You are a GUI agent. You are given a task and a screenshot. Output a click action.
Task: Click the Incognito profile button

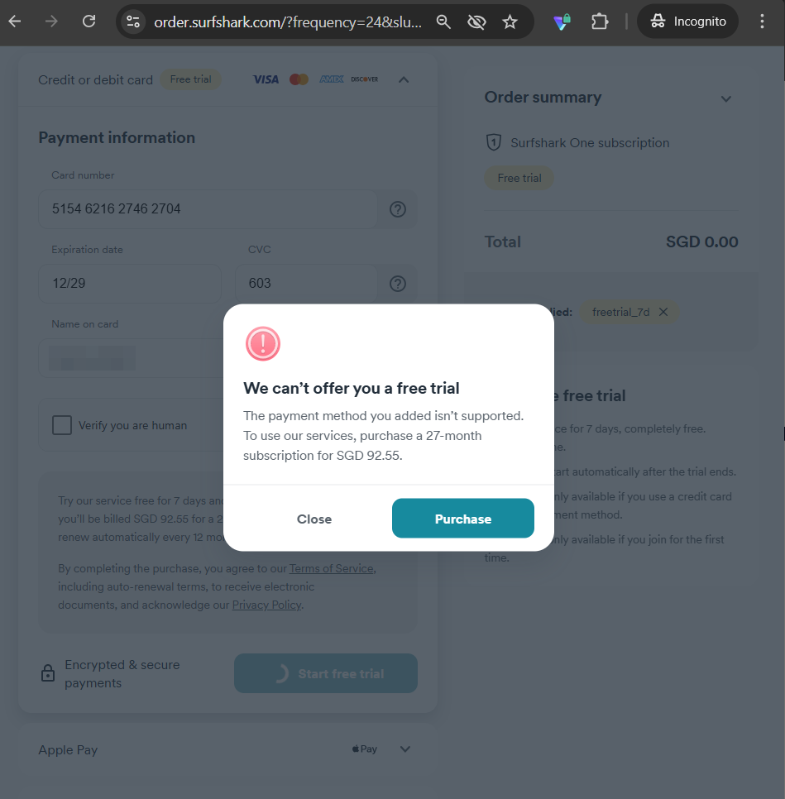687,22
